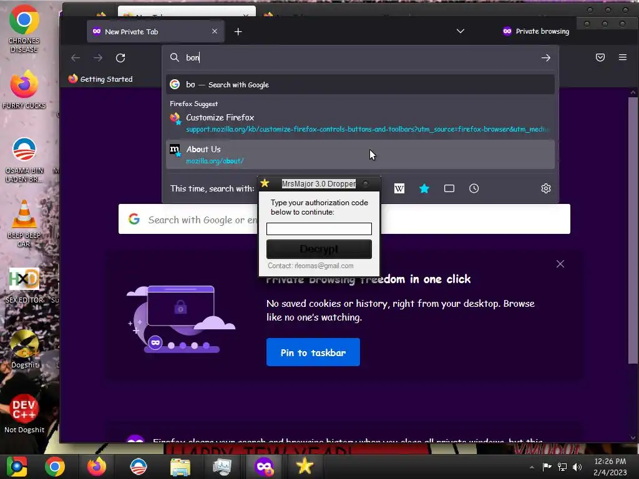
Task: Open the Save to Pocket icon
Action: point(600,57)
